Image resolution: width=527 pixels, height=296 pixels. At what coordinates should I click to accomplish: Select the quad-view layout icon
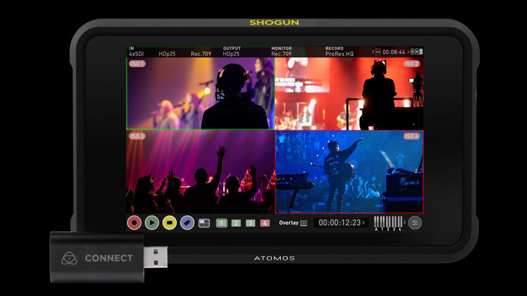(204, 223)
